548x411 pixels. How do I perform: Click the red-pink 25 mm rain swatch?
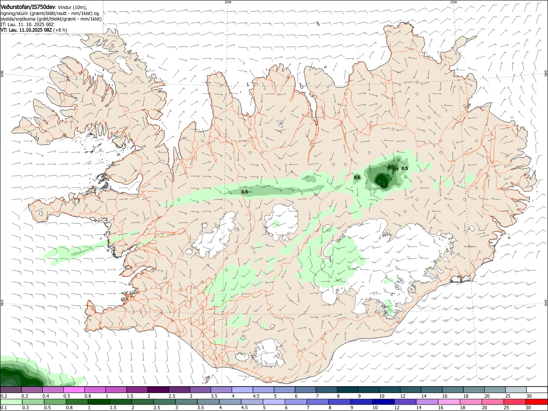point(514,402)
